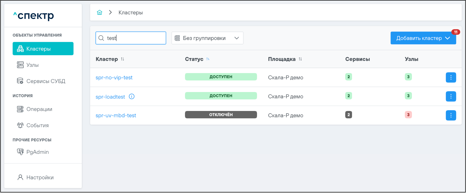The width and height of the screenshot is (466, 193).
Task: Navigate to События in sidebar
Action: [x=37, y=125]
